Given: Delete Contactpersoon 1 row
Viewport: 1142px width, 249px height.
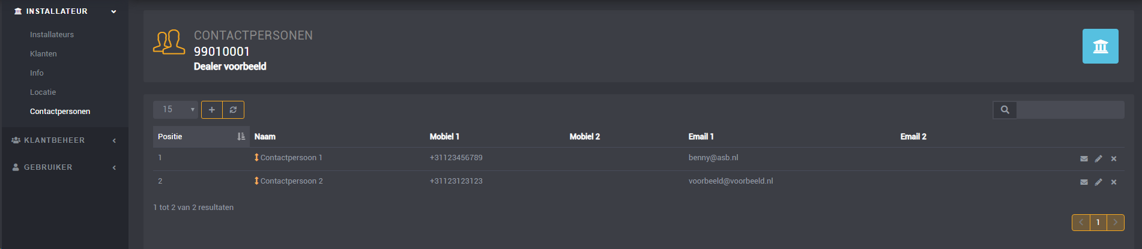Looking at the screenshot, I should 1114,158.
